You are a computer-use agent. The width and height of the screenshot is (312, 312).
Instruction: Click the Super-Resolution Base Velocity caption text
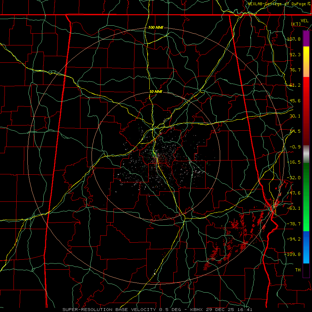tap(157, 310)
